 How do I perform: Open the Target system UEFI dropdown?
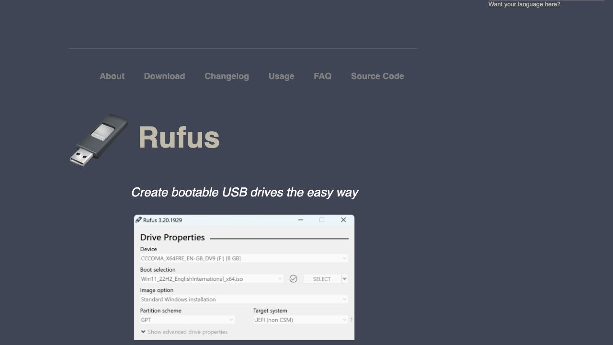[300, 320]
